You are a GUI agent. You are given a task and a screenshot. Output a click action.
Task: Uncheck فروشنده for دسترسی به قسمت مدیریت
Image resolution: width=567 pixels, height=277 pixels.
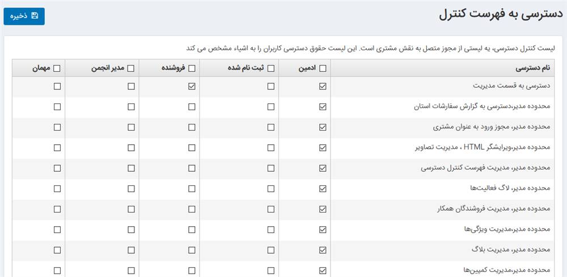click(x=192, y=86)
